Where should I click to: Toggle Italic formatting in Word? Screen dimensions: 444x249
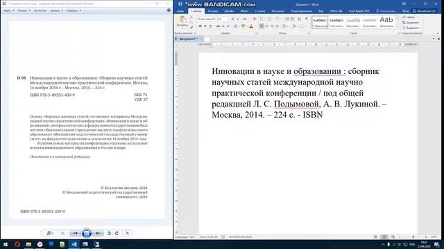[x=205, y=26]
